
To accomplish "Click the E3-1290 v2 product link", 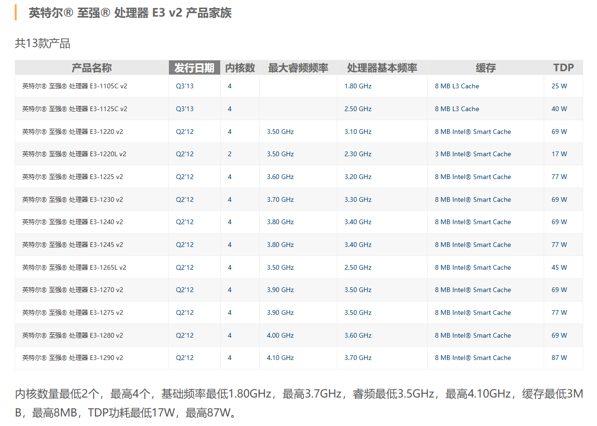I will click(72, 358).
